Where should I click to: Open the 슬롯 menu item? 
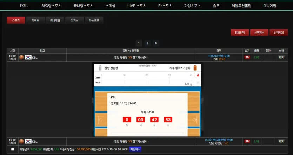[216, 6]
